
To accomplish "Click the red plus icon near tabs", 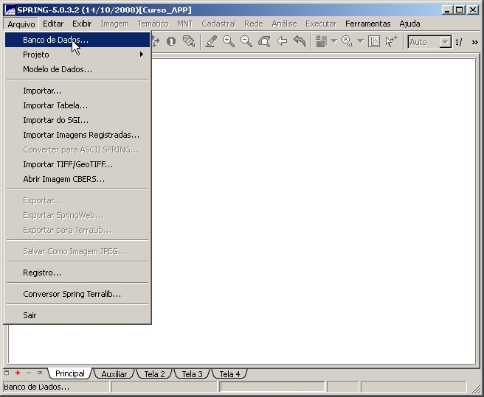I will coord(18,373).
